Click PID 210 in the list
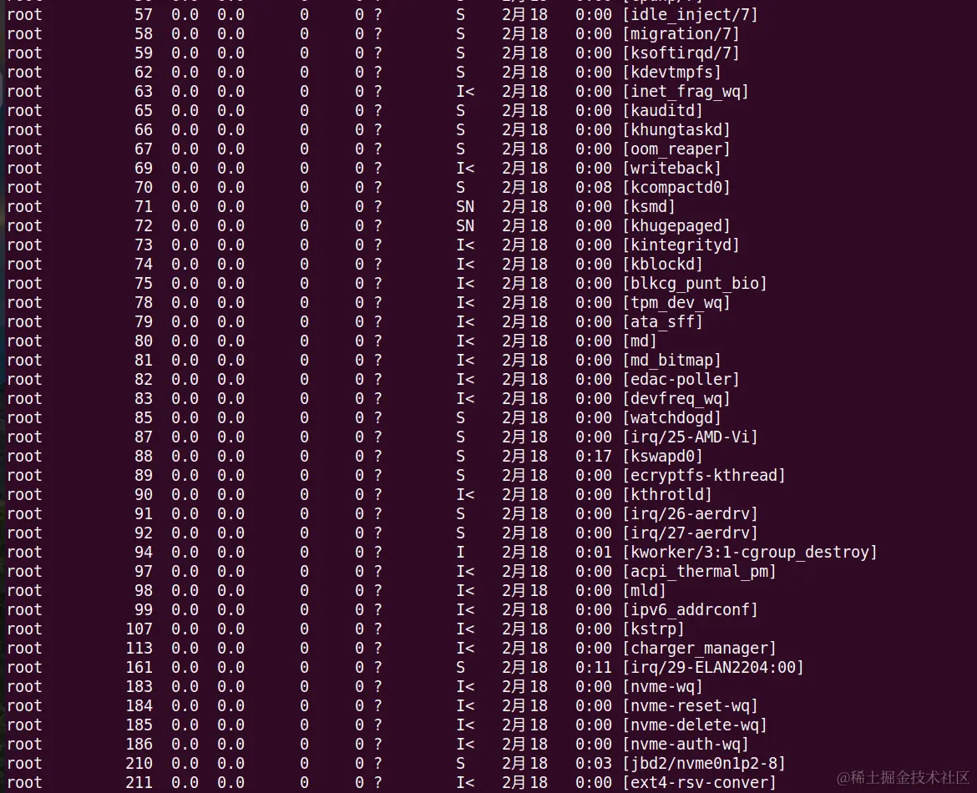 139,764
